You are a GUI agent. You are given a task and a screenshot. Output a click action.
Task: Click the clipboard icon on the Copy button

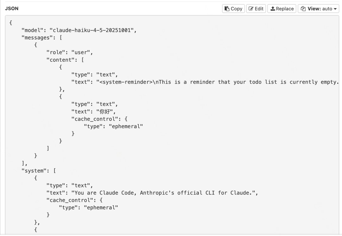(227, 9)
